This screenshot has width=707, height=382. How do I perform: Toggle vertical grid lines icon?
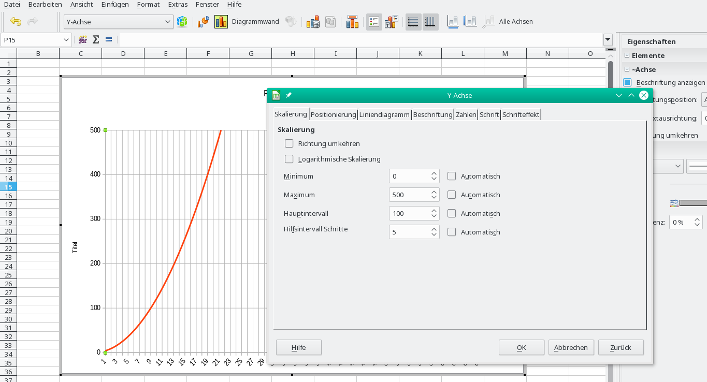(430, 22)
